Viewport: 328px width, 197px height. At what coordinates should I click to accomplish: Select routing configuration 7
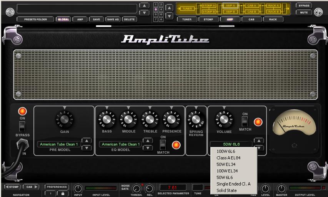(156, 20)
